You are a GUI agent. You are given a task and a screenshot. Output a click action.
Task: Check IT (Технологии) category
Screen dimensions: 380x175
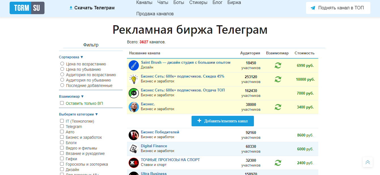click(x=62, y=121)
